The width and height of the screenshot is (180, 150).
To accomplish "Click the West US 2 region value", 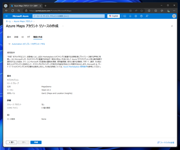I will point(46,90).
